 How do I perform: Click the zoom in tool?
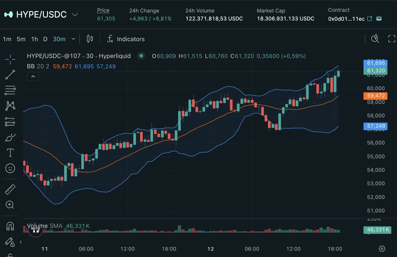10,205
